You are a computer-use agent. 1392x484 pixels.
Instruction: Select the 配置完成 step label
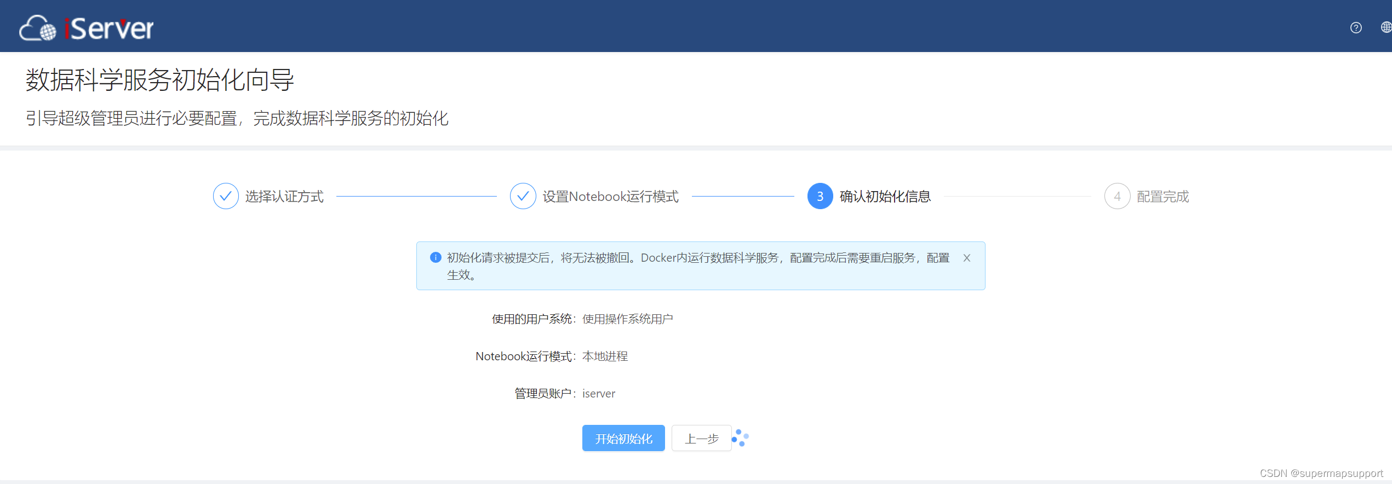[x=1162, y=197]
